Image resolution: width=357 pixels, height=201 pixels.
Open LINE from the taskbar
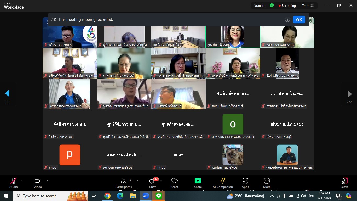pyautogui.click(x=158, y=196)
